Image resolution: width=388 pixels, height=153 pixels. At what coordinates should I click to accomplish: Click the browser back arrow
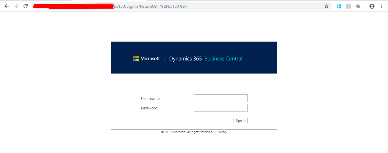click(7, 6)
